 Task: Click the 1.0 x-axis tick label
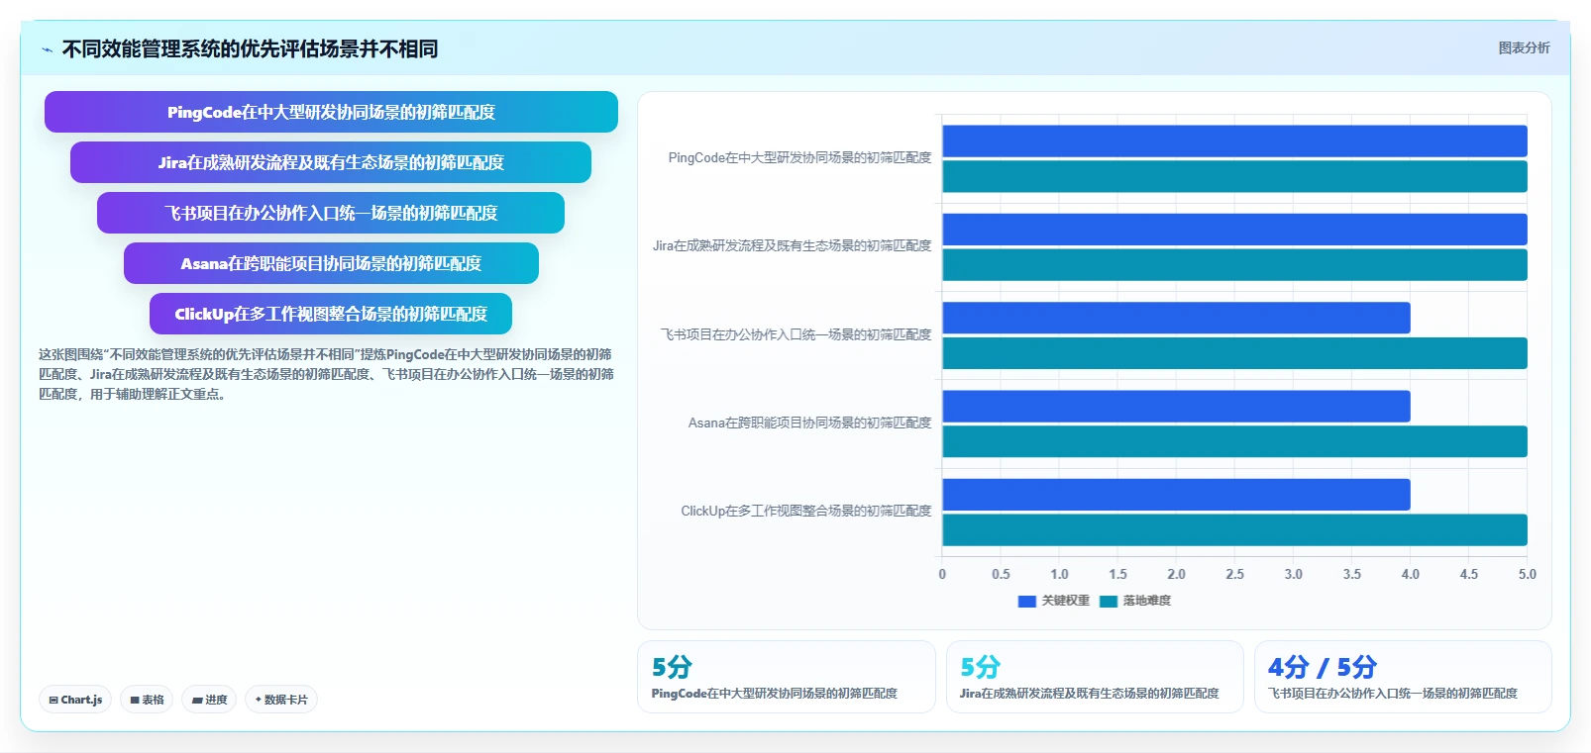click(x=1059, y=574)
